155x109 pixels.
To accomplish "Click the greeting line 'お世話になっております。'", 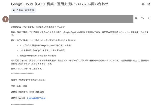I will pyautogui.click(x=23, y=27).
